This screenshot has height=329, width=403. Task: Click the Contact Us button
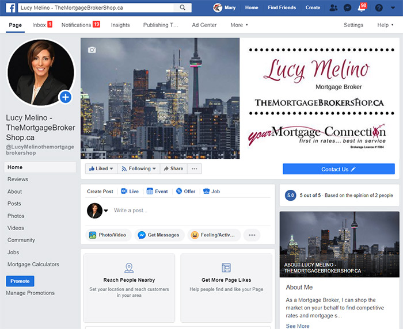click(339, 169)
